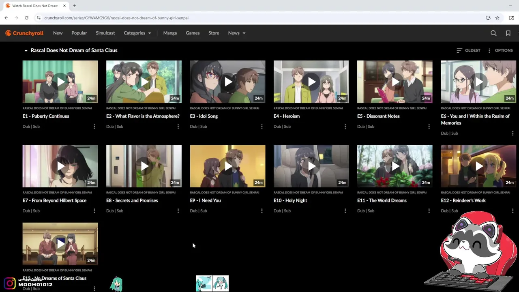Screen dimensions: 519x292
Task: Click Dub | Sub label under E10 Holy Night
Action: [282, 211]
